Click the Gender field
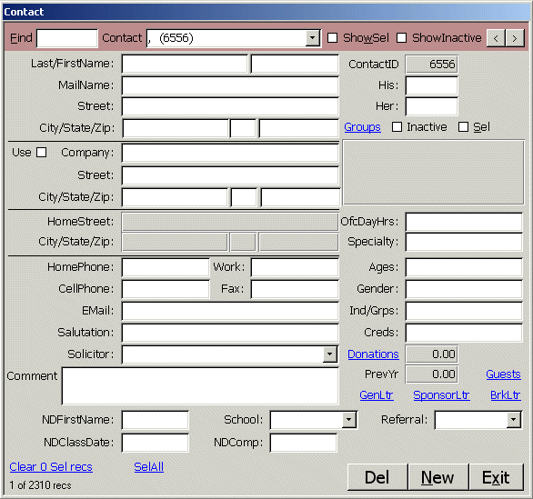This screenshot has height=499, width=533. (x=464, y=289)
